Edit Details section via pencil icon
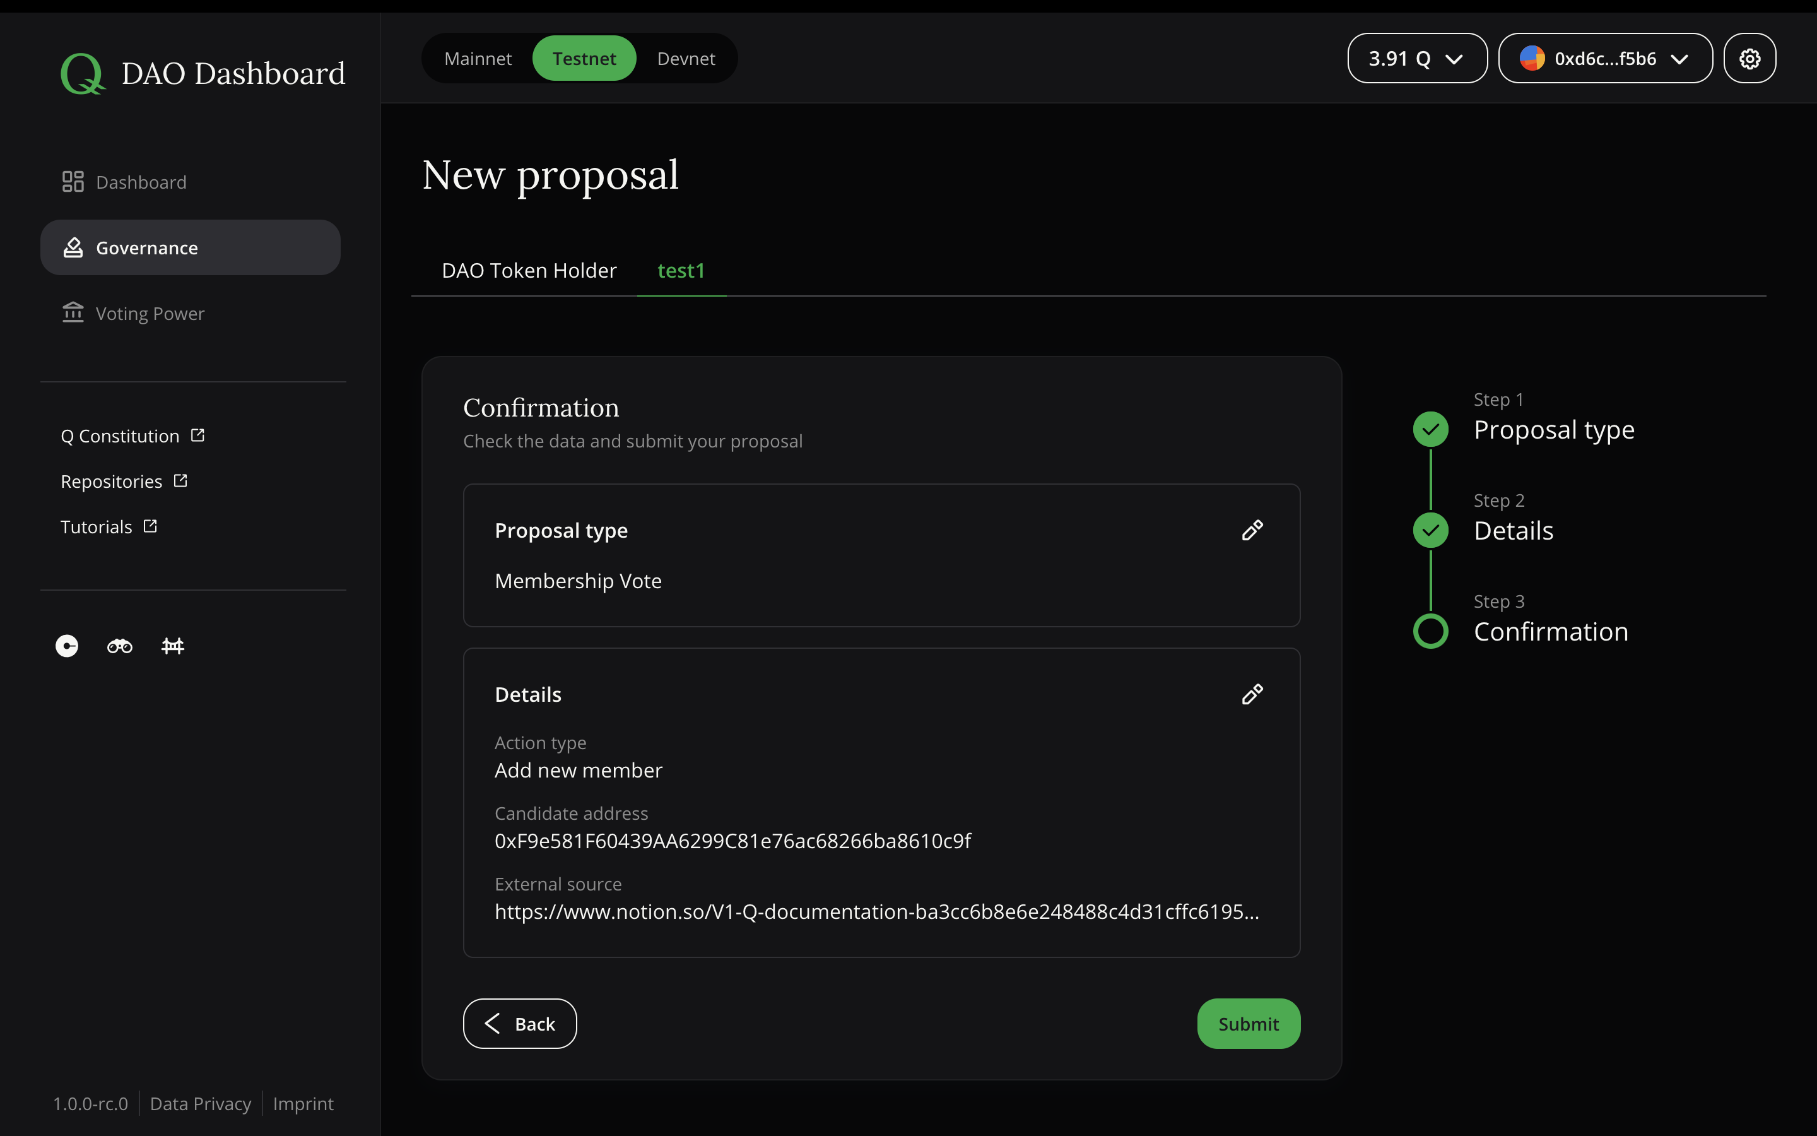The width and height of the screenshot is (1817, 1136). coord(1251,694)
